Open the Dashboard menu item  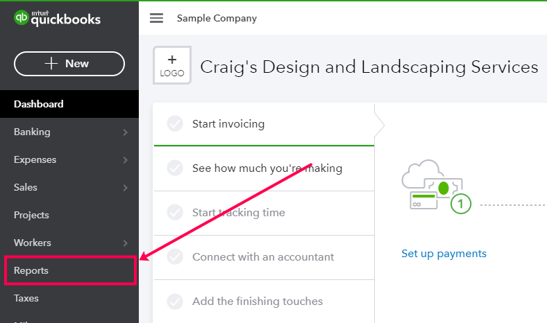(69, 104)
